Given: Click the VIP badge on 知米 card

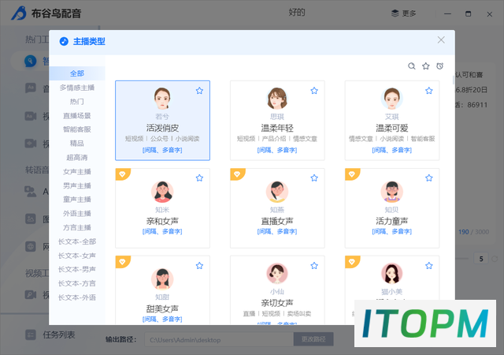Looking at the screenshot, I should (123, 174).
